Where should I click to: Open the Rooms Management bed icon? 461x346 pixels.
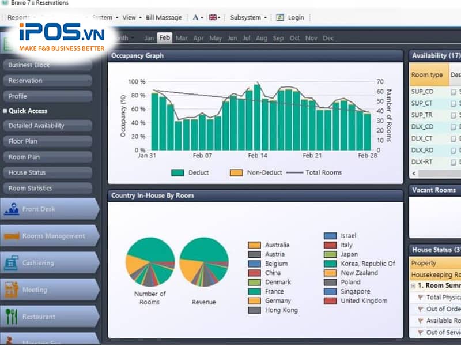pos(12,236)
